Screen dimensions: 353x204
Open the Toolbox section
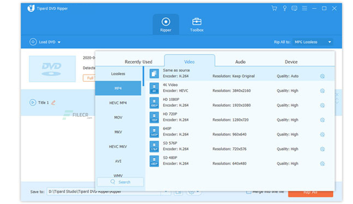tap(196, 25)
